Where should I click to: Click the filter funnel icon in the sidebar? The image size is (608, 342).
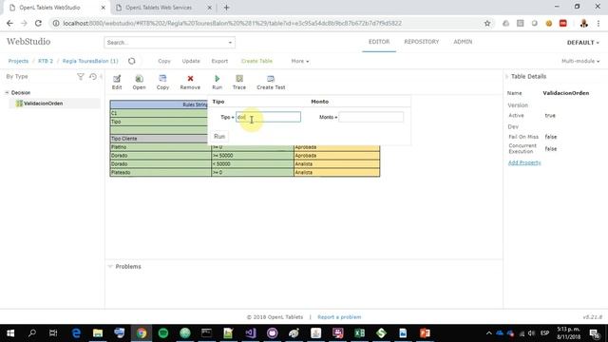(x=80, y=76)
